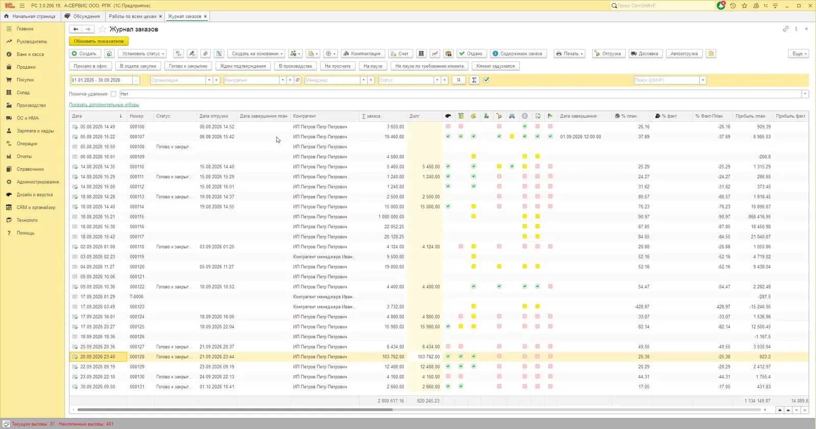
Task: Open favorites star in the title bar
Action: pos(745,6)
